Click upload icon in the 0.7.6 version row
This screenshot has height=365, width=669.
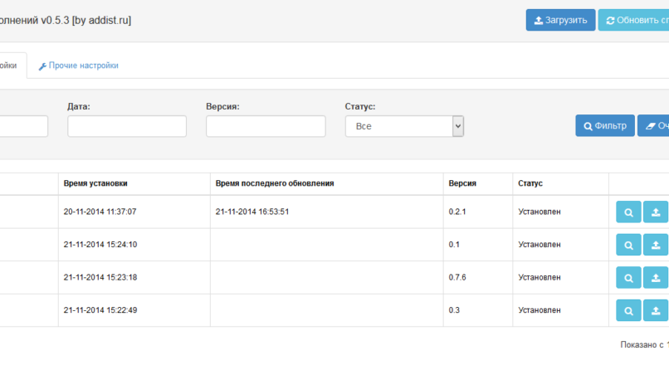[x=656, y=278]
